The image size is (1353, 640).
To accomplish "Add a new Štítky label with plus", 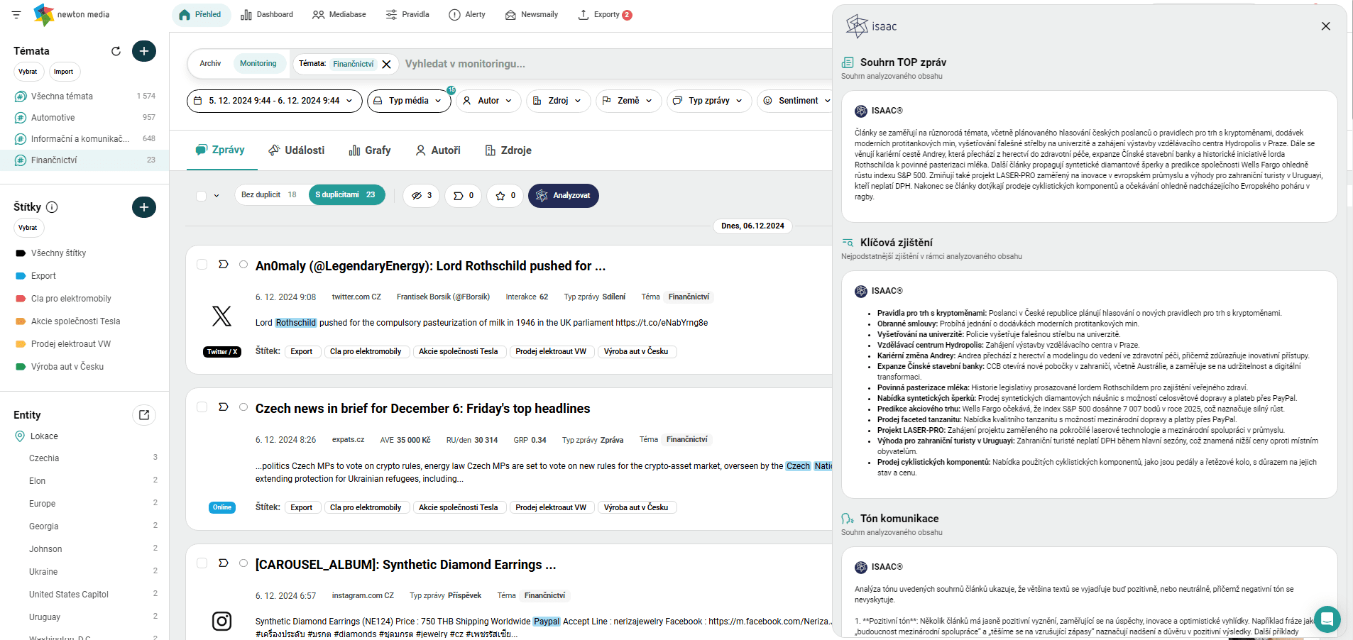I will (144, 207).
